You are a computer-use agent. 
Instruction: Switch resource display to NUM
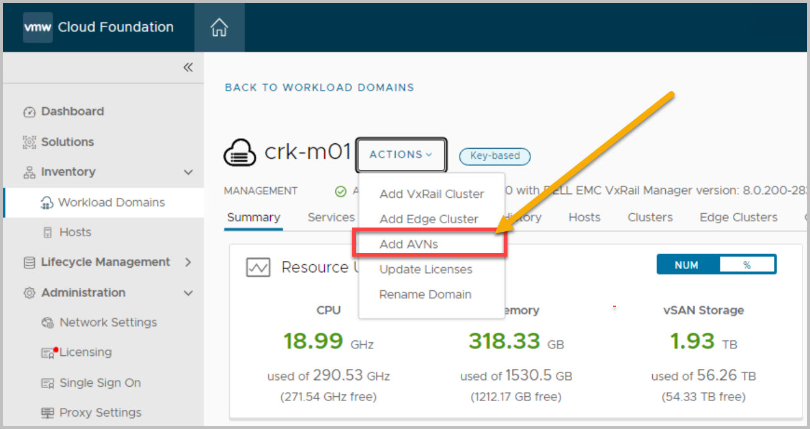point(686,265)
